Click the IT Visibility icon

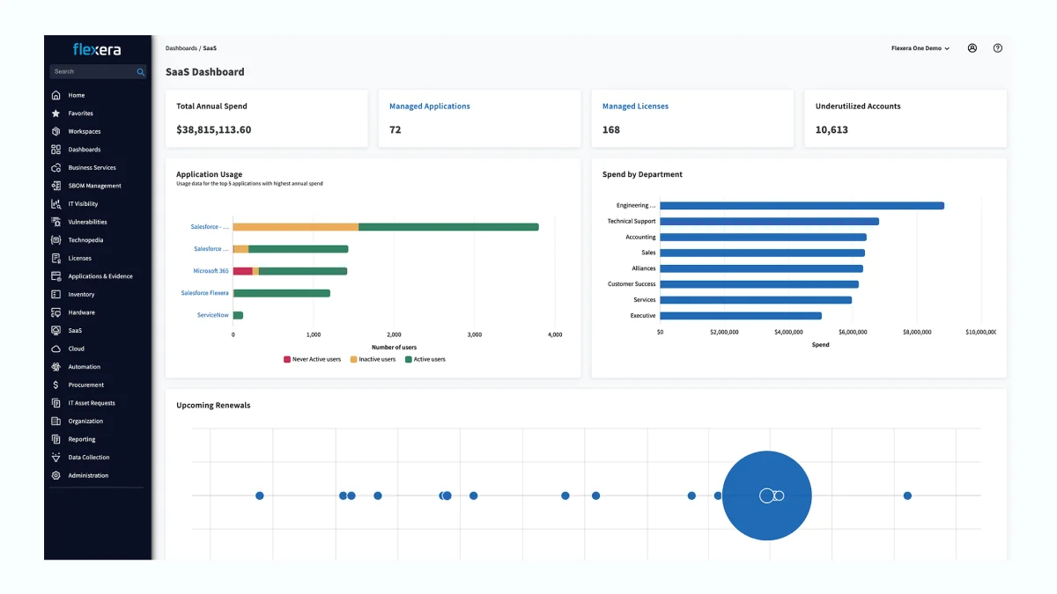click(56, 204)
